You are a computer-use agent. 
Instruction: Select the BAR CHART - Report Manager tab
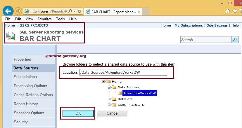[113, 12]
